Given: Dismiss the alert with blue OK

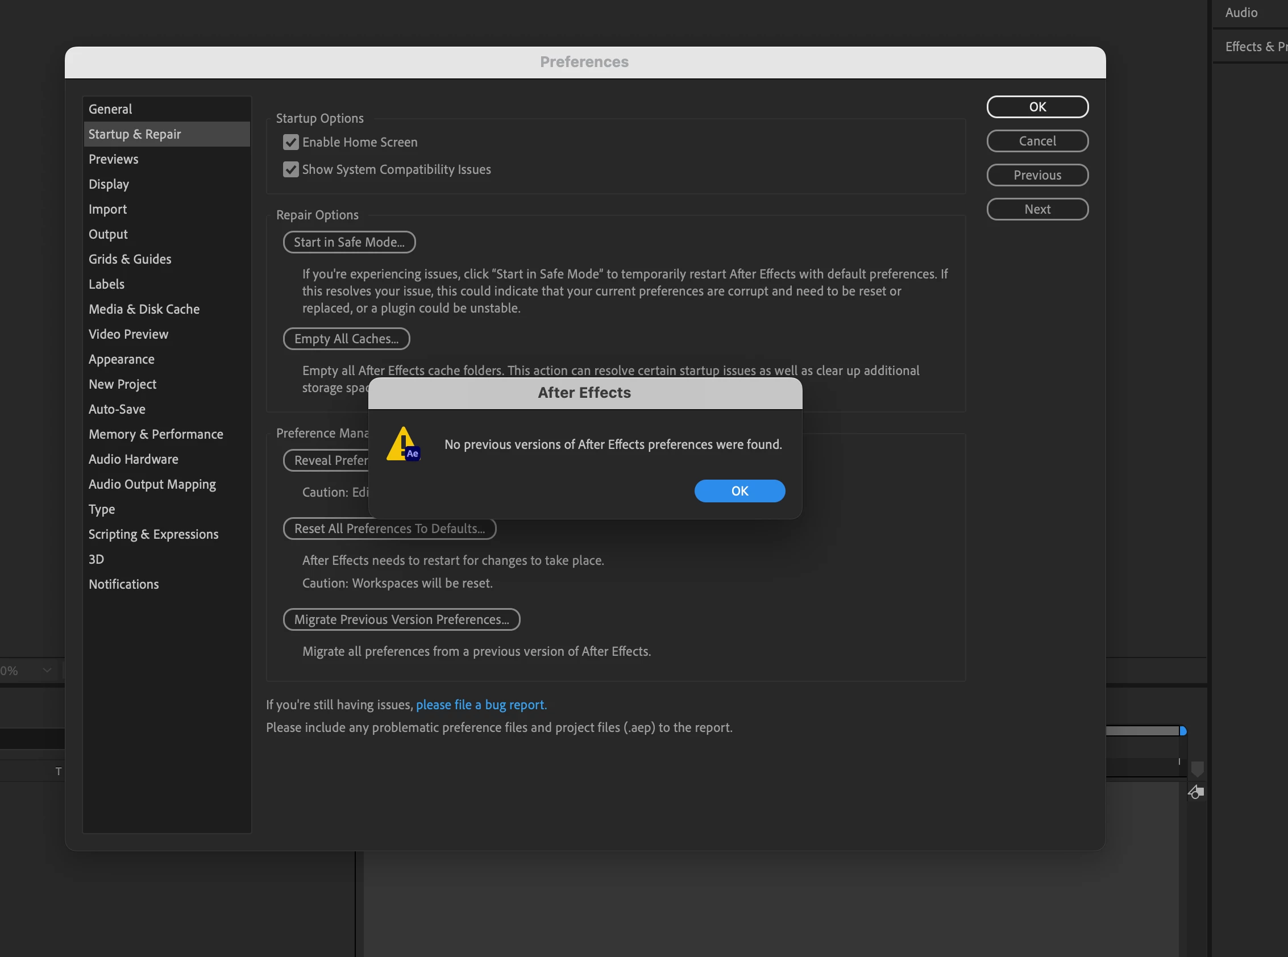Looking at the screenshot, I should [739, 490].
